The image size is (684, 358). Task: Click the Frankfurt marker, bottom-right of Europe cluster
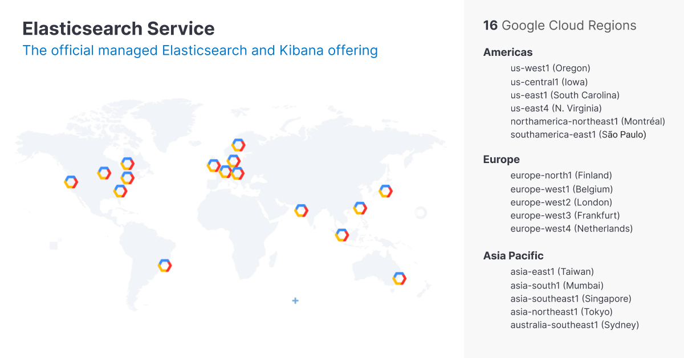[238, 173]
